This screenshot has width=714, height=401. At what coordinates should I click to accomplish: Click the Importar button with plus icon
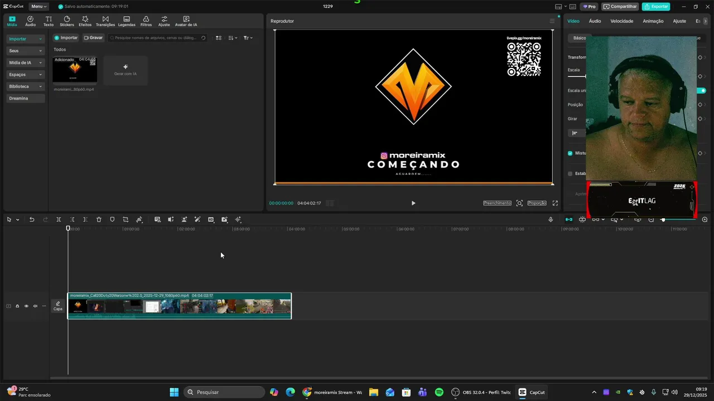pyautogui.click(x=66, y=38)
